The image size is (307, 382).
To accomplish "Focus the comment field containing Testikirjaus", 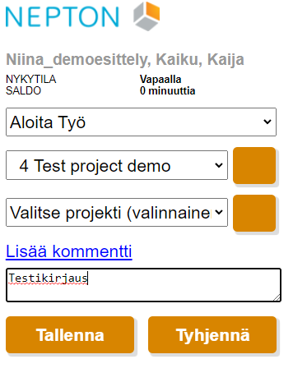I will coord(143,285).
